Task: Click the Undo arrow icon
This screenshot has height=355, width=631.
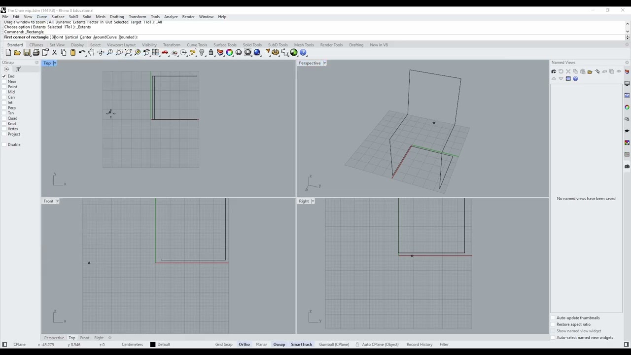Action: [82, 52]
